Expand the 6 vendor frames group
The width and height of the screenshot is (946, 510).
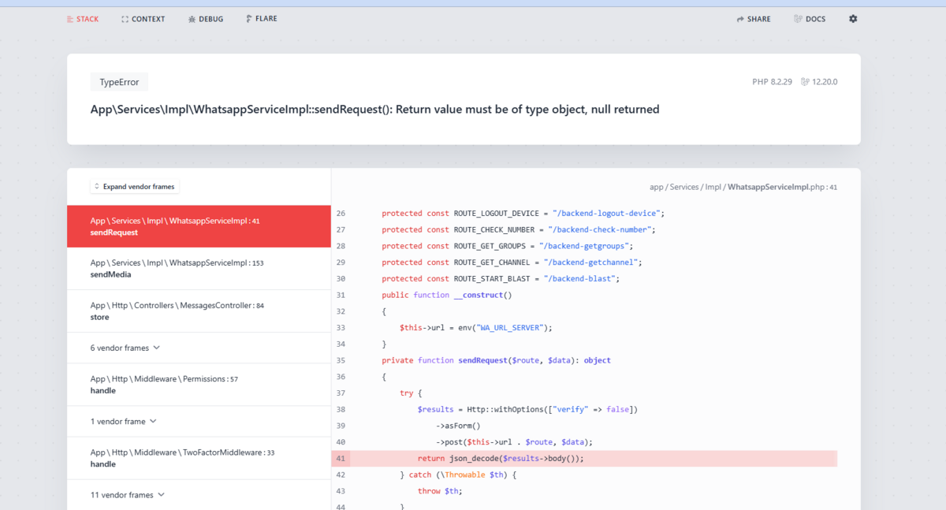tap(125, 348)
